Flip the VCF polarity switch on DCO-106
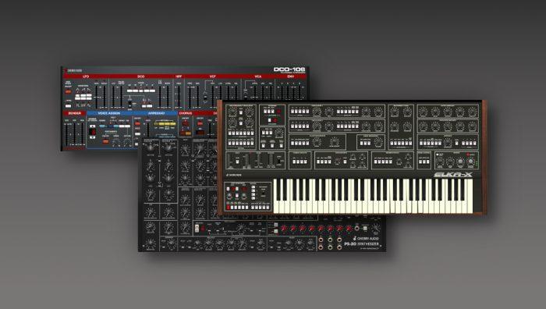This screenshot has height=309, width=546. point(205,97)
